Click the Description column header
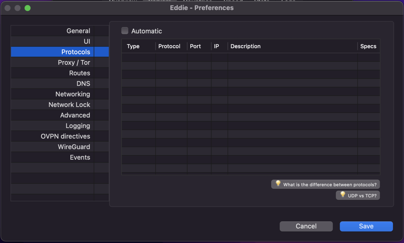 tap(245, 47)
